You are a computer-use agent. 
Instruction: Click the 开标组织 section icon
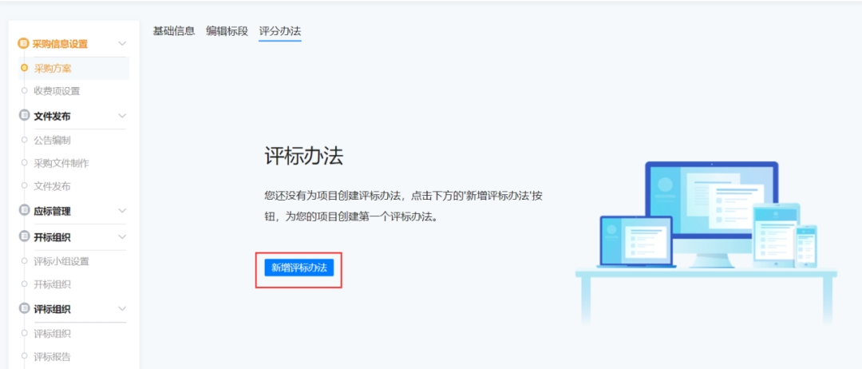click(24, 237)
